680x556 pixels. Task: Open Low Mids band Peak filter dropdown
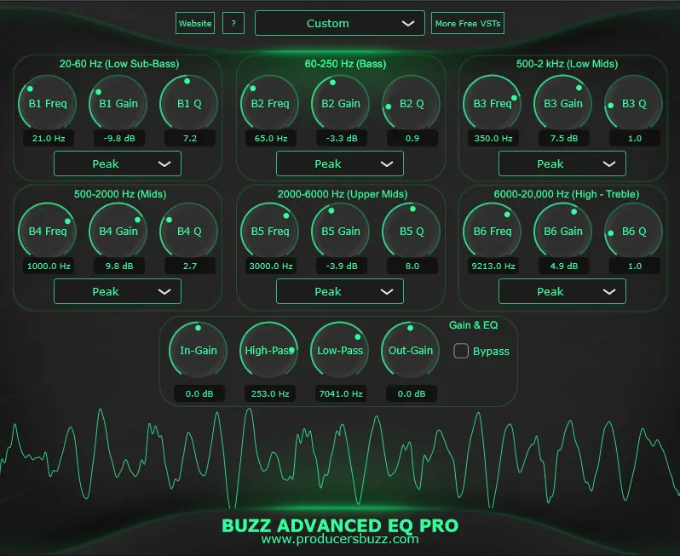[x=562, y=163]
